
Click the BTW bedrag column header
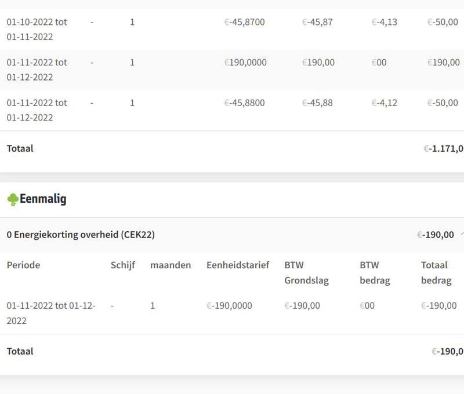coord(375,273)
